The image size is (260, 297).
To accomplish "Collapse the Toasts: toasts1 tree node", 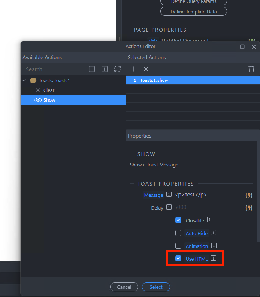I will pos(24,80).
